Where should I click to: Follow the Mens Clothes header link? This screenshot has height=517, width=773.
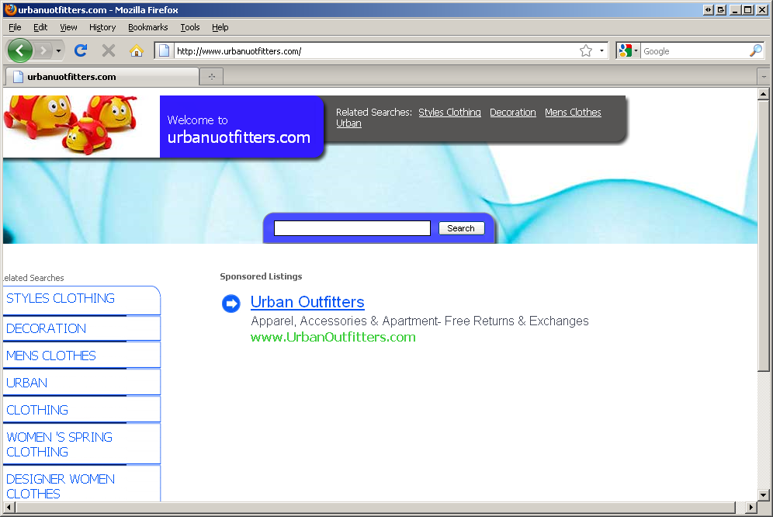click(573, 112)
